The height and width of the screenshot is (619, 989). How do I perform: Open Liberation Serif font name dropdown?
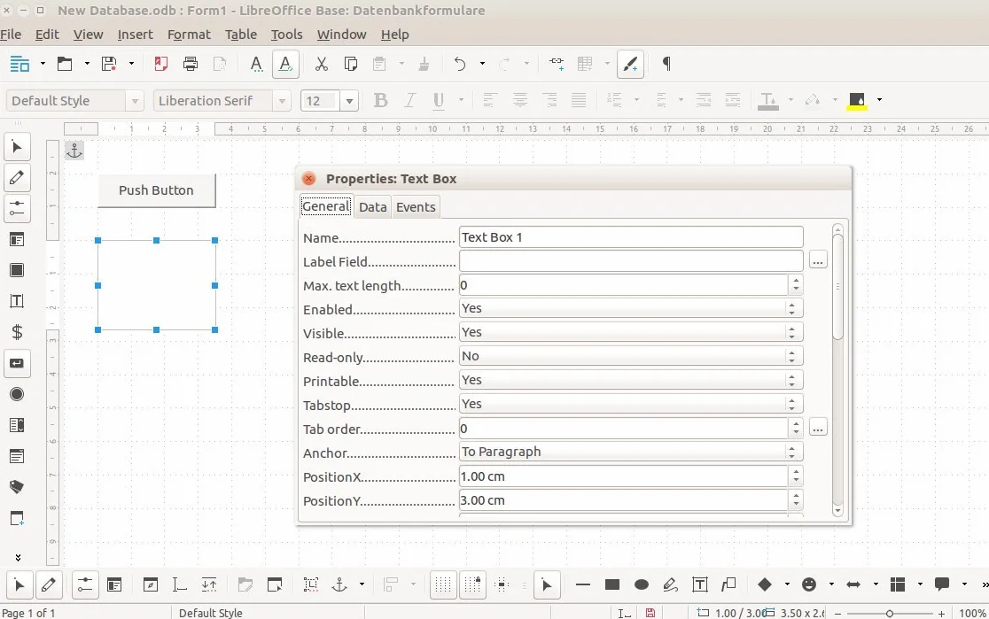282,101
